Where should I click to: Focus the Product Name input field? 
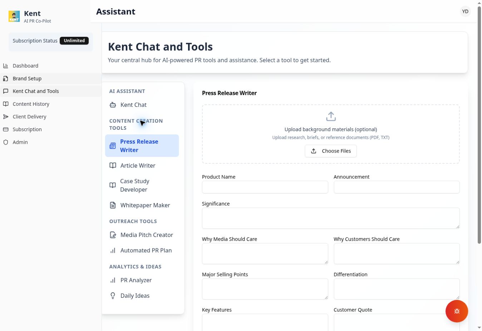[x=265, y=187]
